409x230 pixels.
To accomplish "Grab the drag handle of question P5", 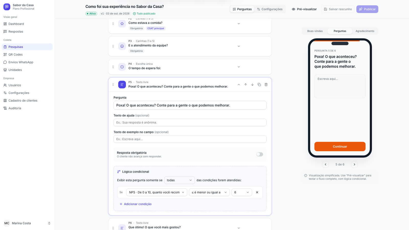I will 113,85.
